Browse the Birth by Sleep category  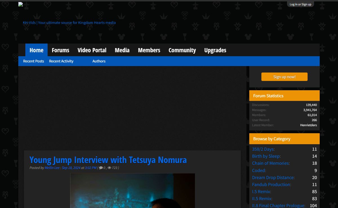tap(266, 156)
